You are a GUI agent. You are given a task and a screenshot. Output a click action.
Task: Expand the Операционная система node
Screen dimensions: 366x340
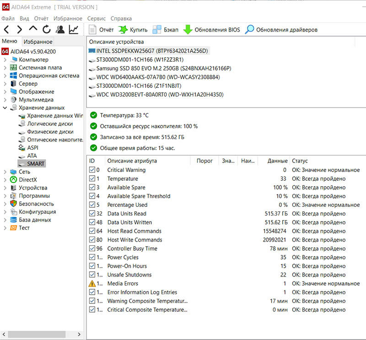point(5,76)
